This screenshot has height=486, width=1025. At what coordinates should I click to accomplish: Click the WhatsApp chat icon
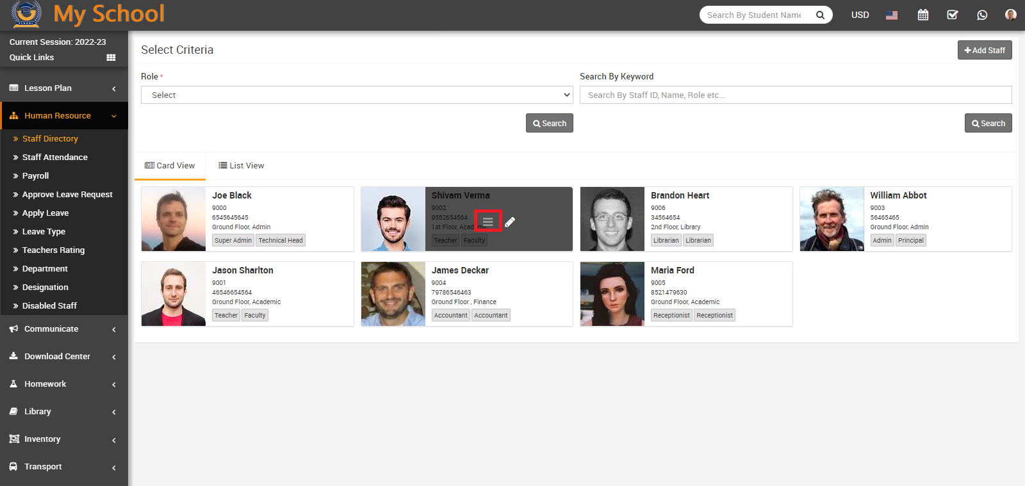click(x=982, y=15)
